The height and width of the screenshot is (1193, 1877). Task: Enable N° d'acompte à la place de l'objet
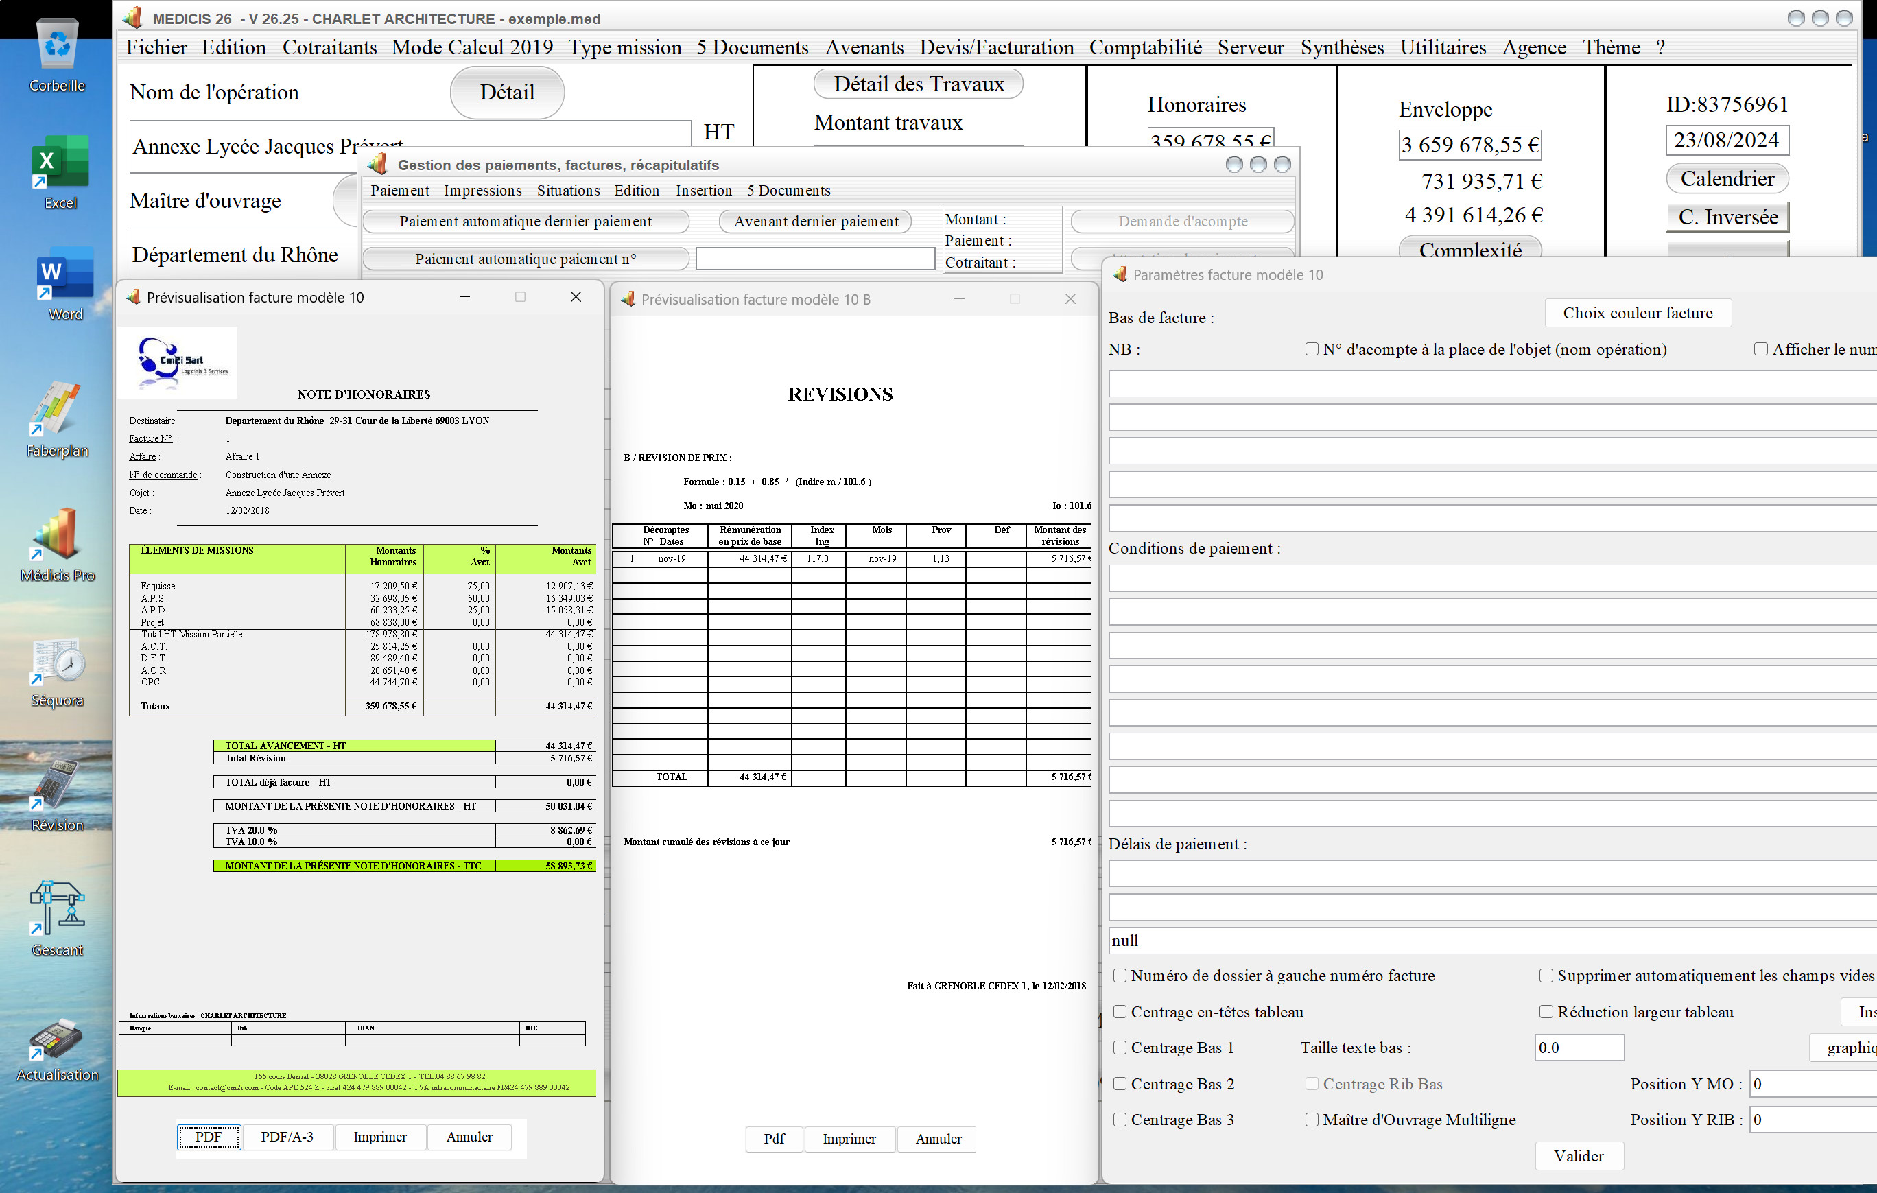[x=1312, y=349]
